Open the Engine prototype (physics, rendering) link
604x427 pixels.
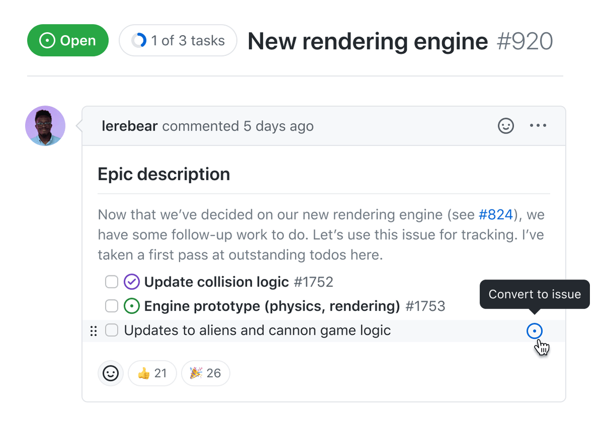(x=272, y=306)
